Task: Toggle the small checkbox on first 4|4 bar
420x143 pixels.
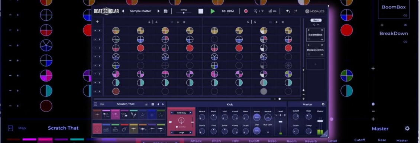Action: tap(172, 22)
